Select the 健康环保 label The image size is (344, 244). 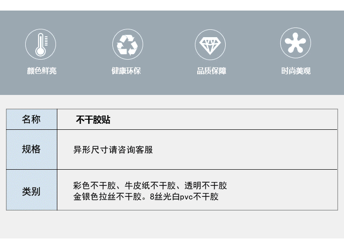click(x=126, y=71)
